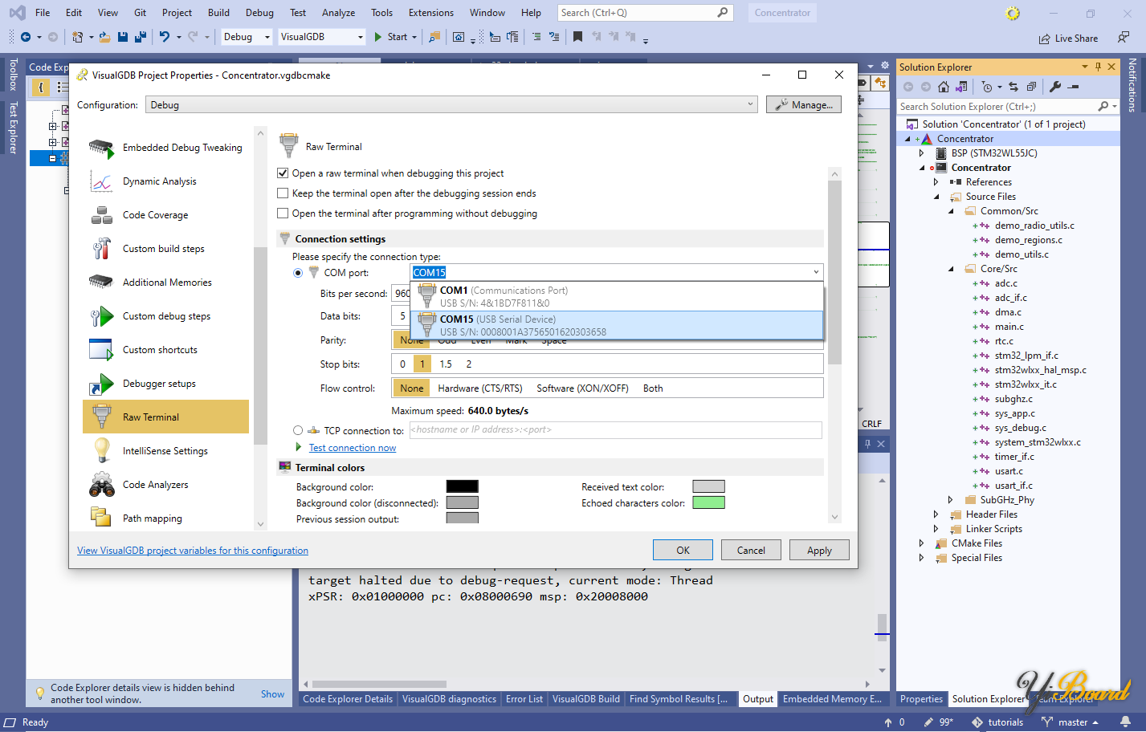Switch to VisualGDB diagnostics tab
The height and width of the screenshot is (732, 1146).
coord(449,699)
